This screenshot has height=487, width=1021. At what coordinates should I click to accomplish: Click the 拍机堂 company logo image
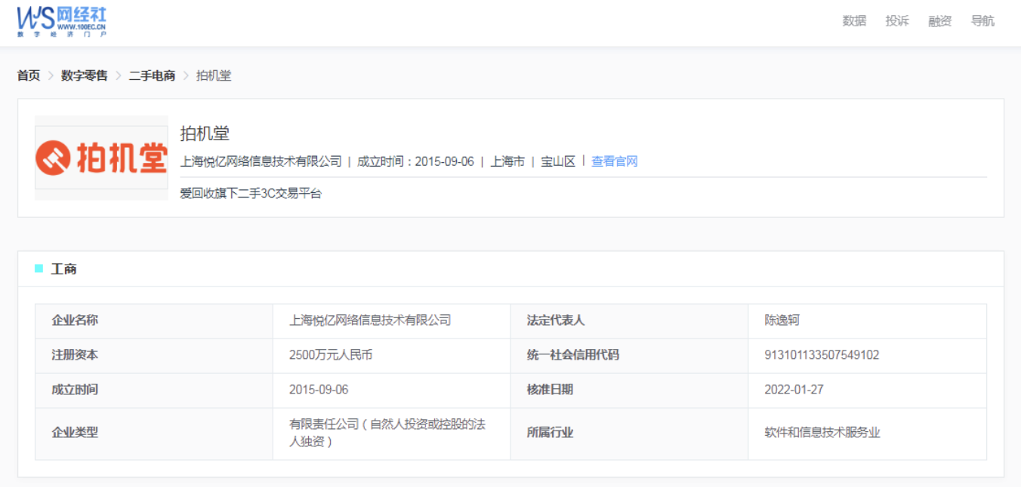click(101, 158)
